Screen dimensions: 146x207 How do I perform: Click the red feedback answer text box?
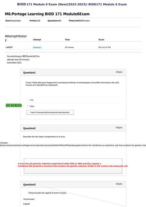73,166
